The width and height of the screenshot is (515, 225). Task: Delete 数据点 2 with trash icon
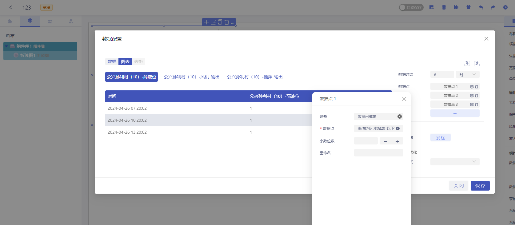(477, 96)
